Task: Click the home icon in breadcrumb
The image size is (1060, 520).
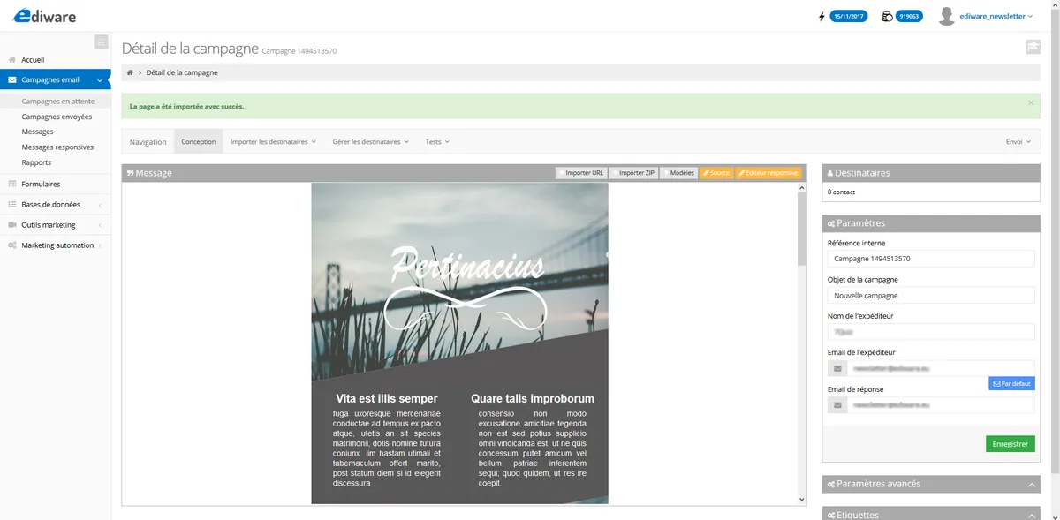Action: pyautogui.click(x=131, y=72)
